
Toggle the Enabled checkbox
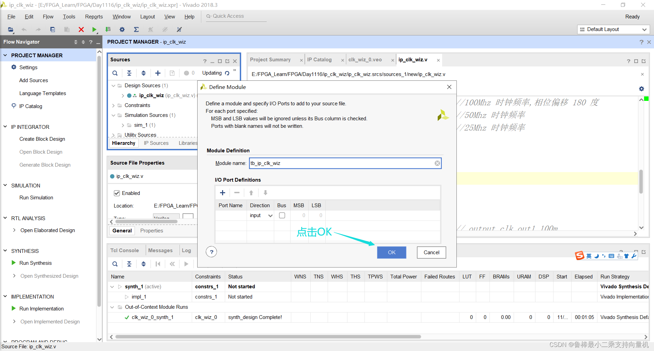(x=117, y=193)
